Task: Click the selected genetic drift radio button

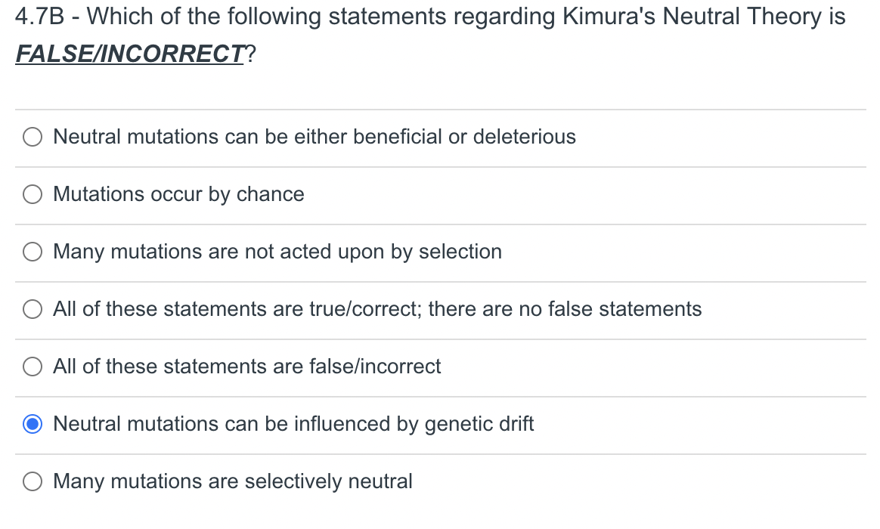Action: click(33, 424)
